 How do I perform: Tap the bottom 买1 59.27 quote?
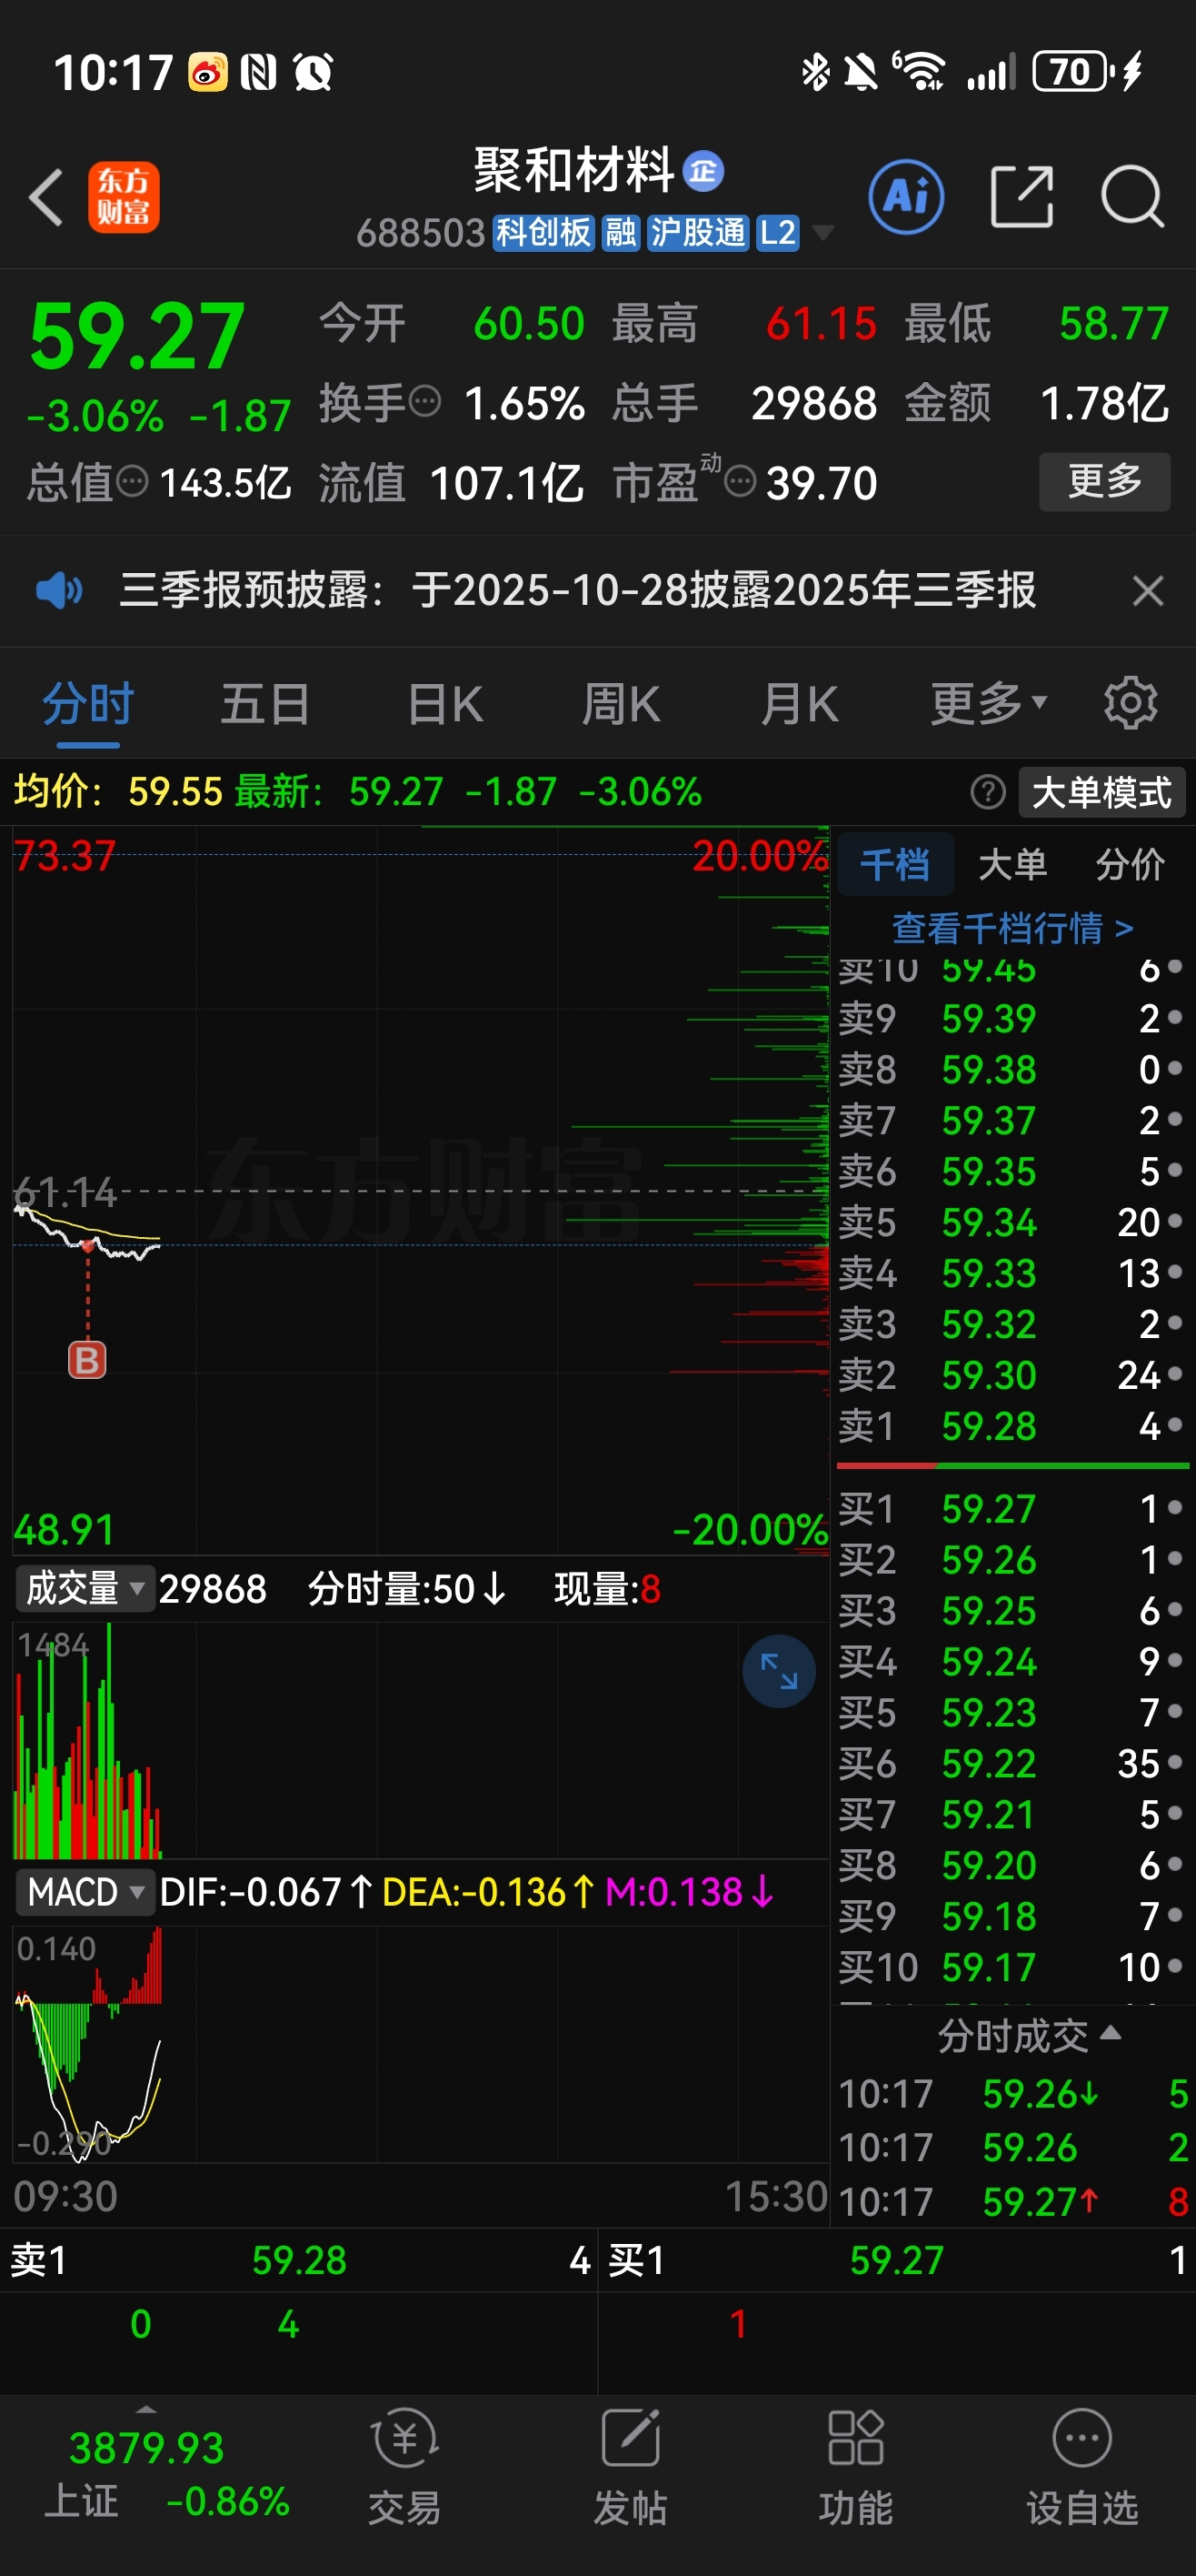click(x=897, y=2260)
